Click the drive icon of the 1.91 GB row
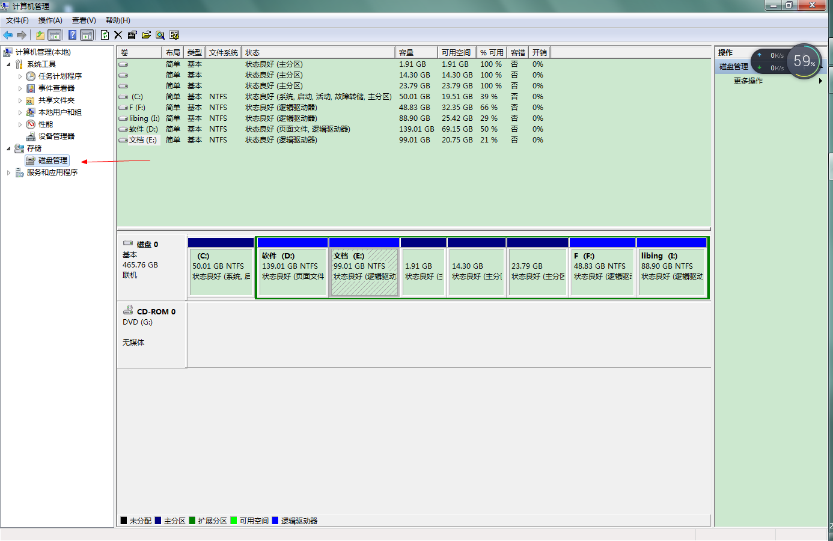 [x=123, y=64]
